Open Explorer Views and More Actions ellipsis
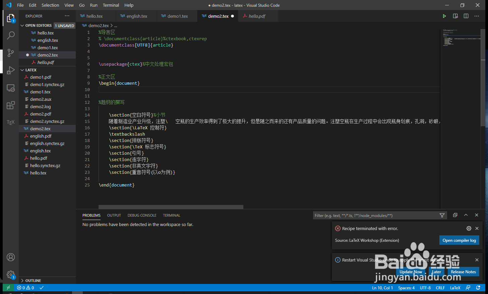 [x=67, y=16]
